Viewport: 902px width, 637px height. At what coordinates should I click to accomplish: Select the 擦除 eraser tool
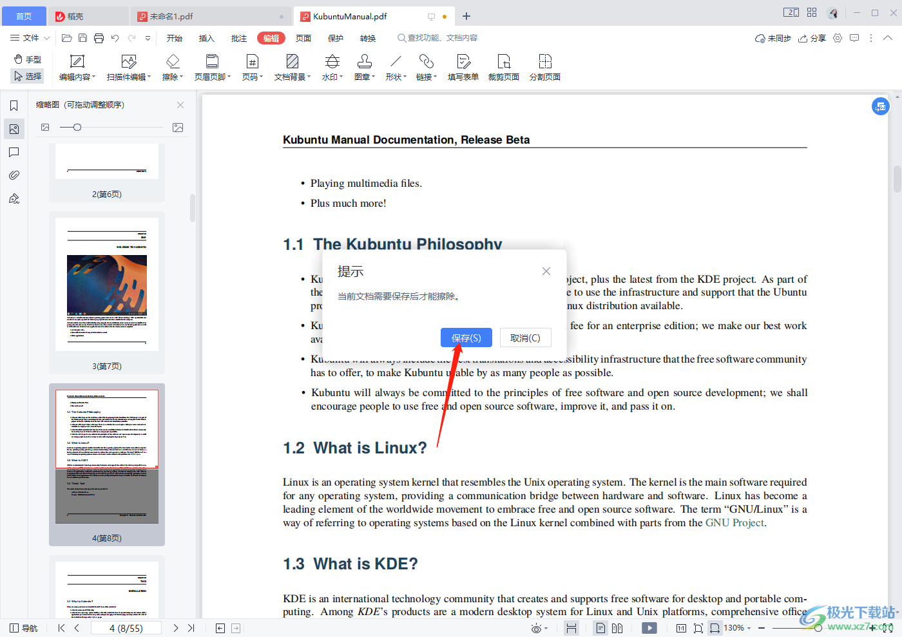pos(173,68)
